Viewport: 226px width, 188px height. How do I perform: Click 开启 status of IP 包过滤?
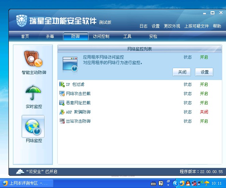(204, 84)
